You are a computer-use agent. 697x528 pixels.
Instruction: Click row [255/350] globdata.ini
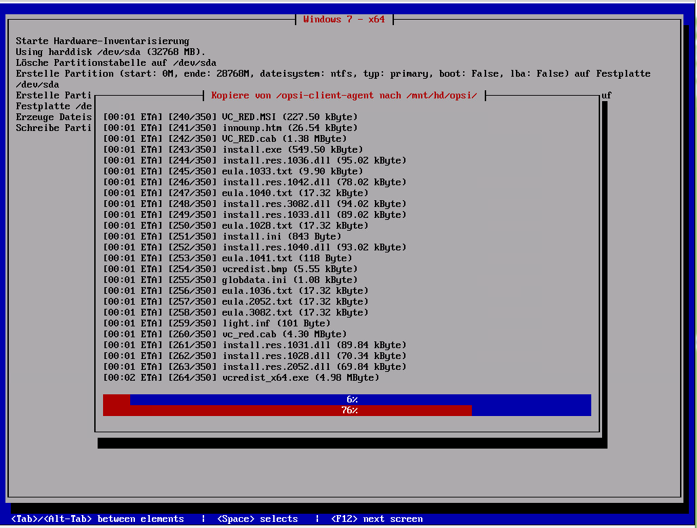tap(231, 280)
